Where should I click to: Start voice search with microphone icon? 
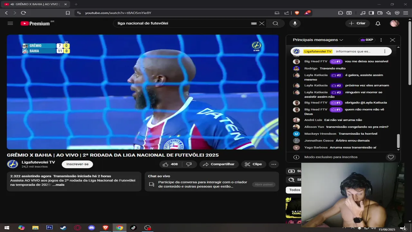(295, 23)
